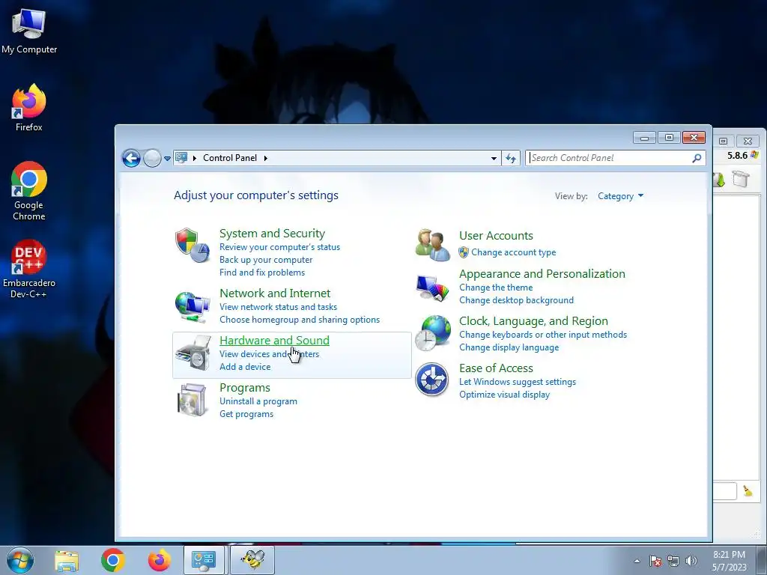Click the Network and Internet globe icon
The height and width of the screenshot is (575, 767).
point(192,306)
